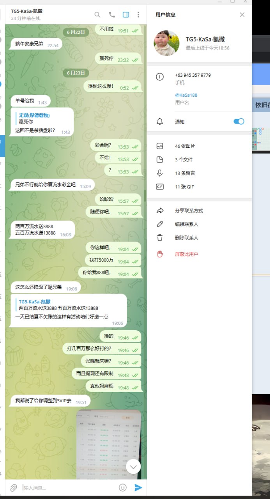
Task: Click the share arrow icon by 分享联系方式
Action: coord(160,211)
